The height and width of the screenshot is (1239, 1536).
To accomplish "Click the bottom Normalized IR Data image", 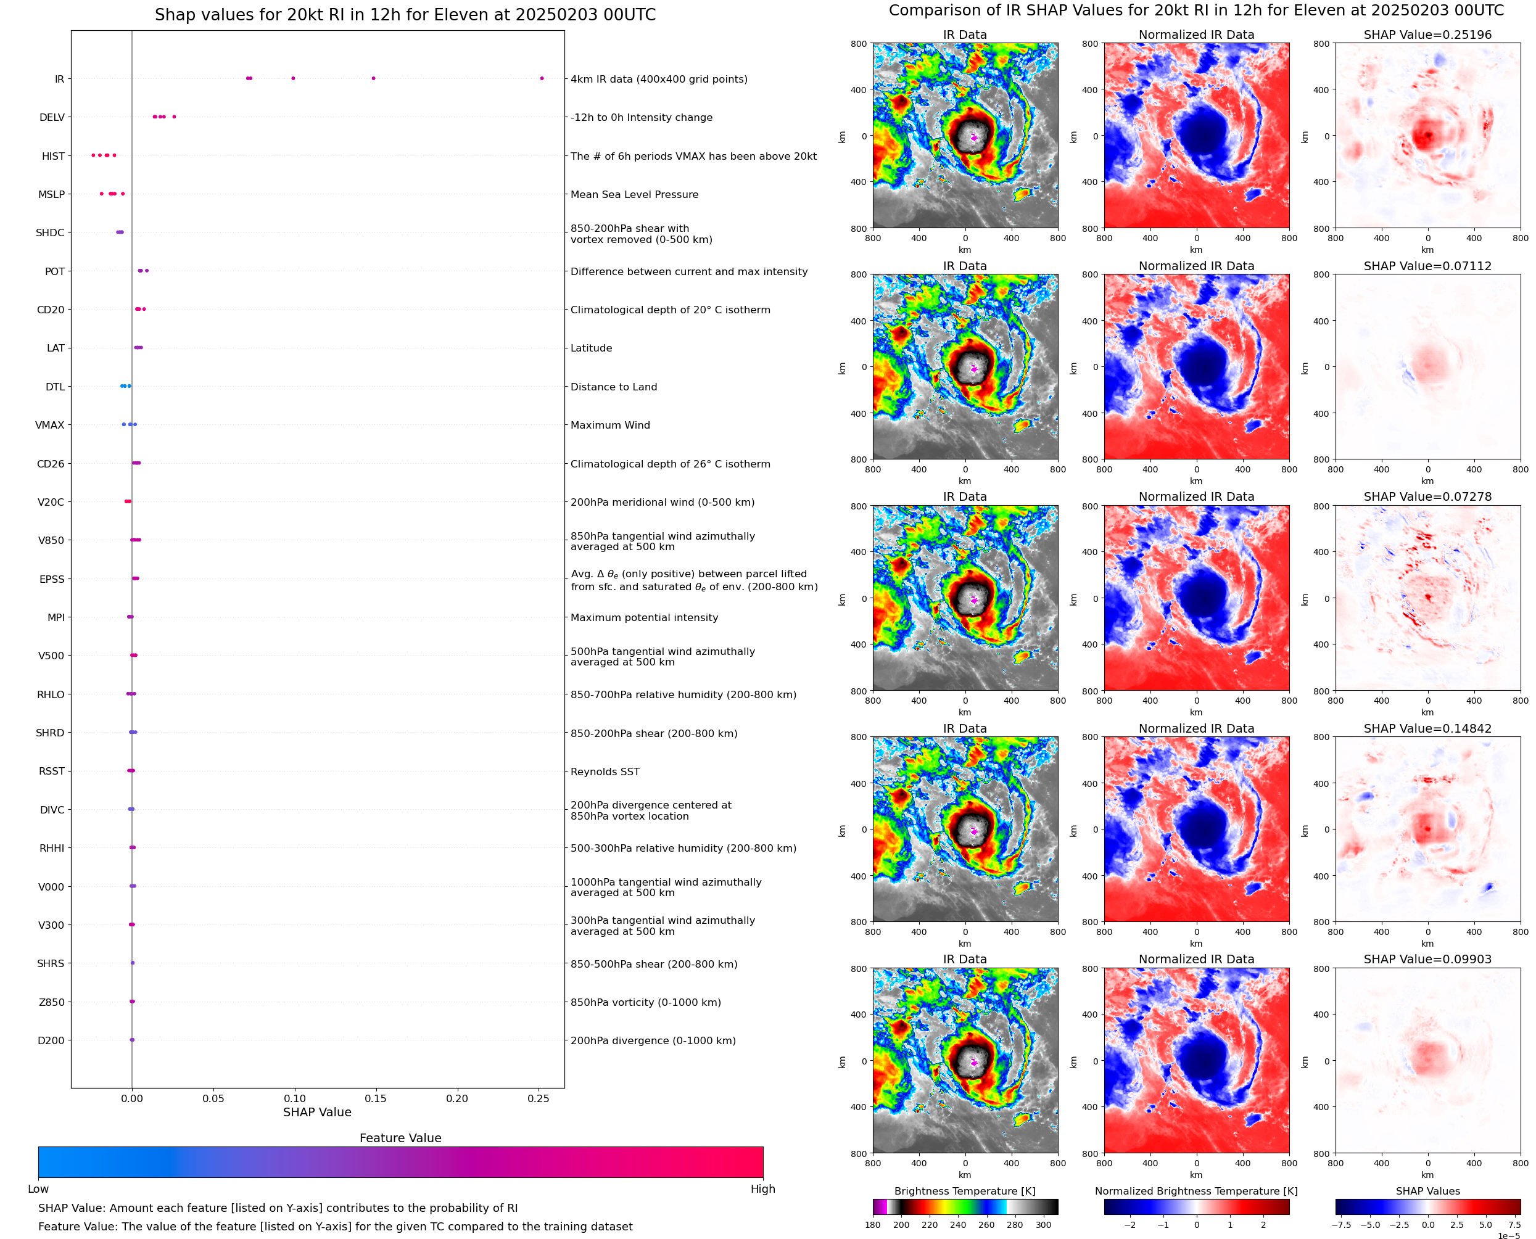I will tap(1196, 1061).
